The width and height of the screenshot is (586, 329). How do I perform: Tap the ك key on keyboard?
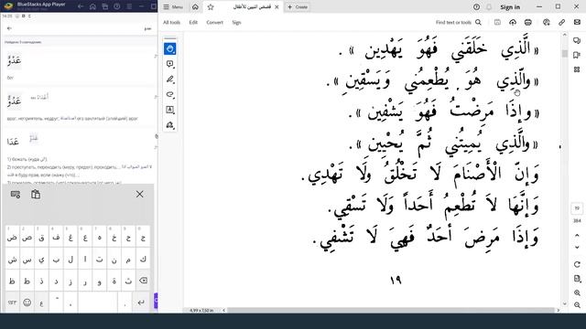pos(143,259)
